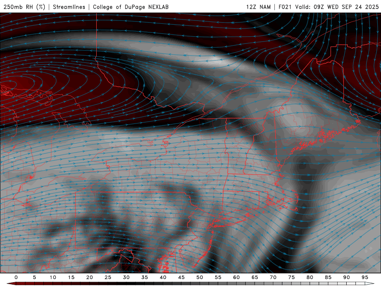Click the "12Z NAM" model run label

pyautogui.click(x=258, y=7)
